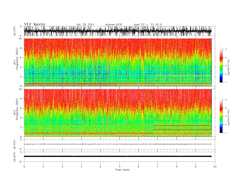Click the "VLF Spectra" plot title
The height and width of the screenshot is (187, 242).
tap(35, 24)
